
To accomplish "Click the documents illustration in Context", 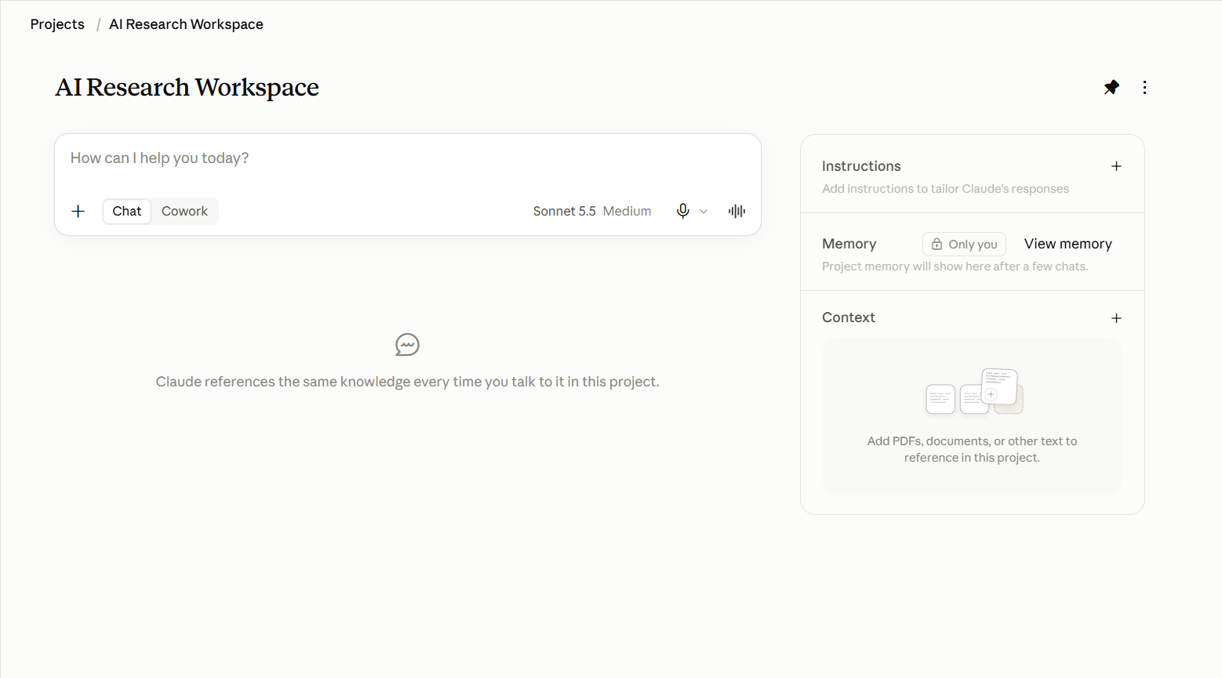I will click(x=974, y=391).
